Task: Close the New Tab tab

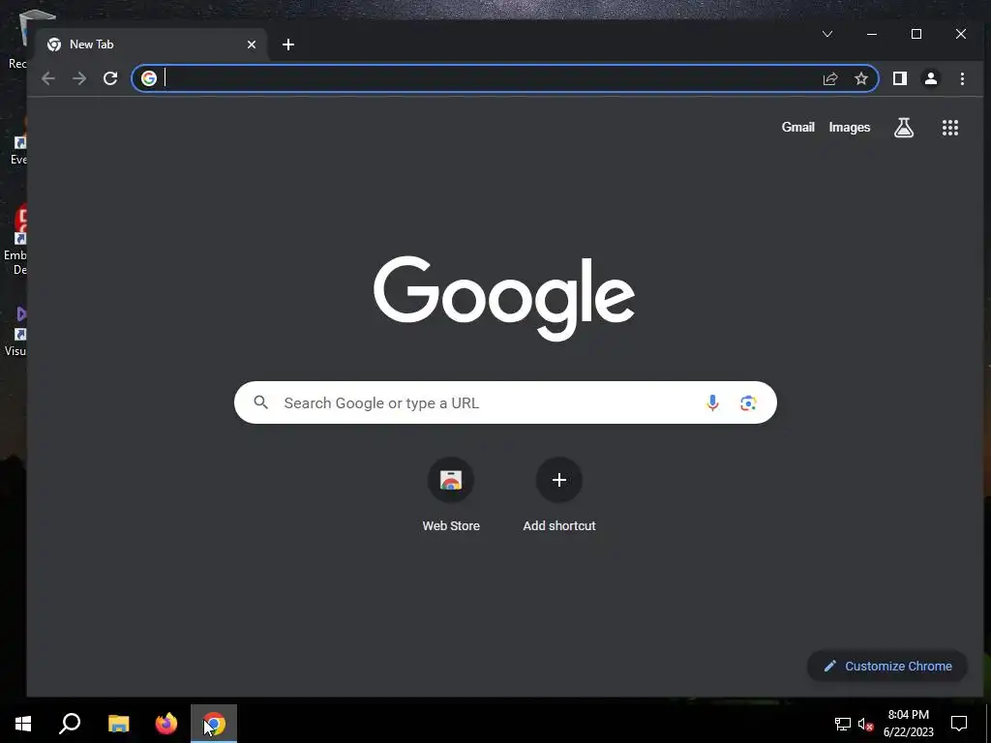Action: pyautogui.click(x=252, y=45)
